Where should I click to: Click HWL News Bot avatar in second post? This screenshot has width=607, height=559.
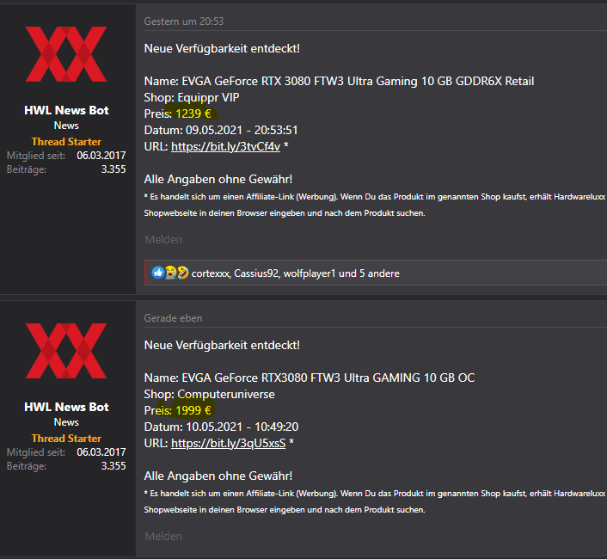(66, 351)
